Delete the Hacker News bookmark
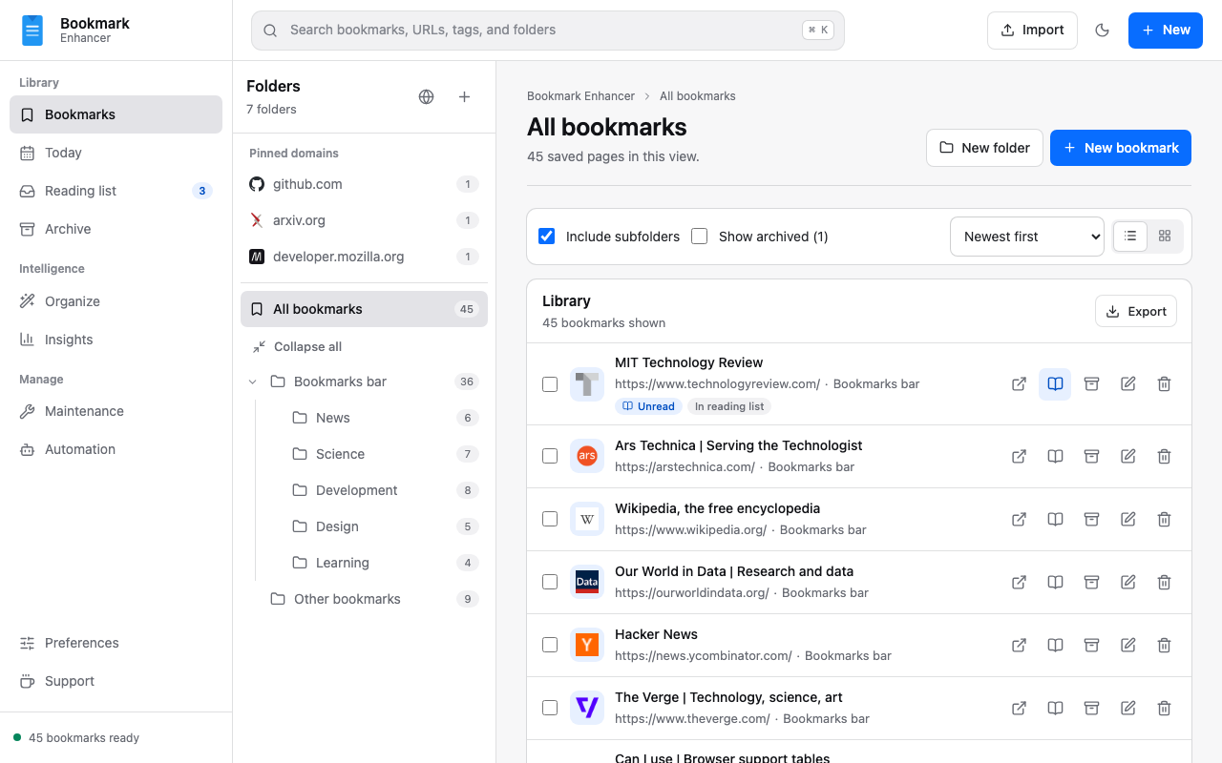This screenshot has width=1222, height=763. (1164, 645)
